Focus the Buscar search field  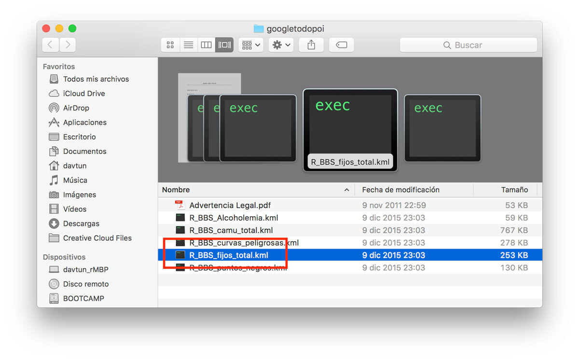click(468, 45)
